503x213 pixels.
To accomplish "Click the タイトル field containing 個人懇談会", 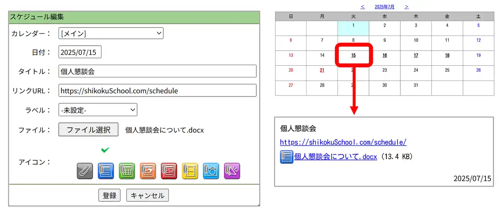I will [x=157, y=71].
